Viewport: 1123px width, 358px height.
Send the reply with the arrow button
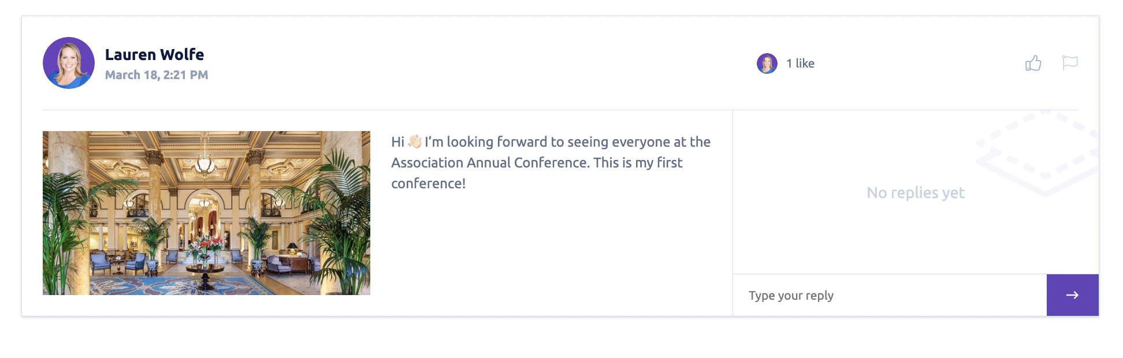[1072, 295]
